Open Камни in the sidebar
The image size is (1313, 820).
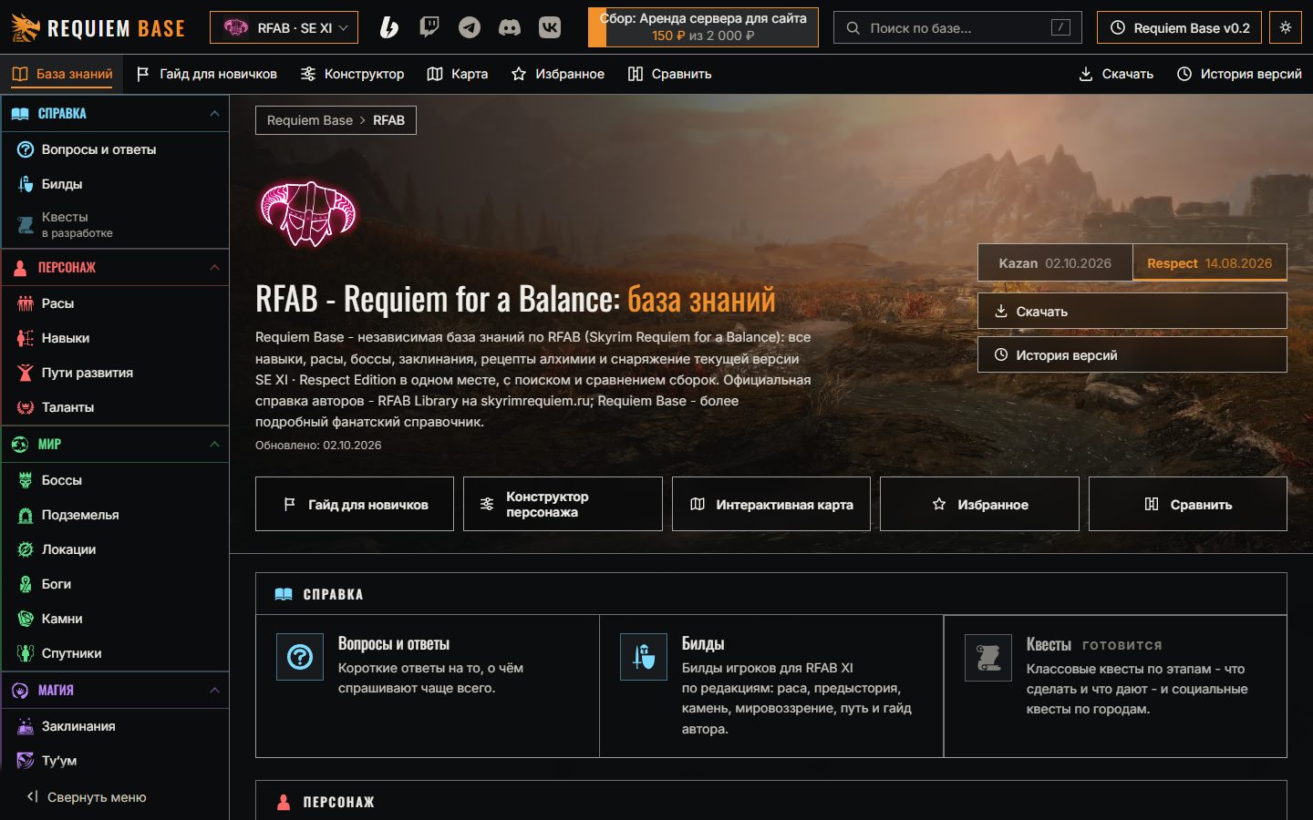(115, 619)
